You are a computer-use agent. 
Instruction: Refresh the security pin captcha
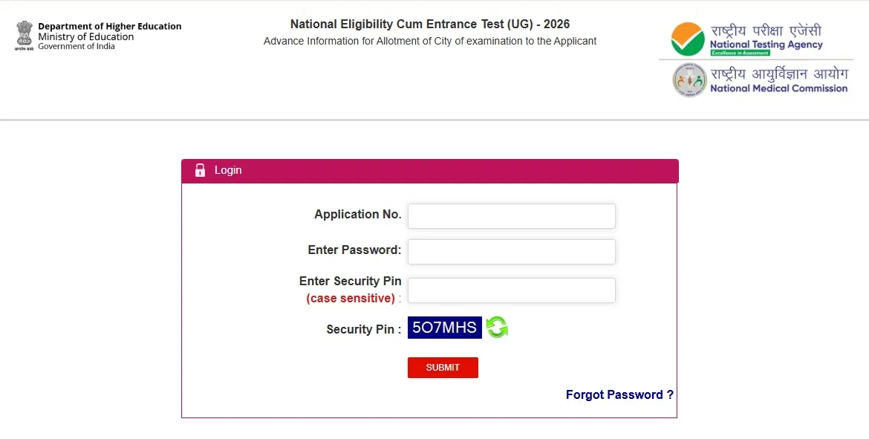coord(497,328)
